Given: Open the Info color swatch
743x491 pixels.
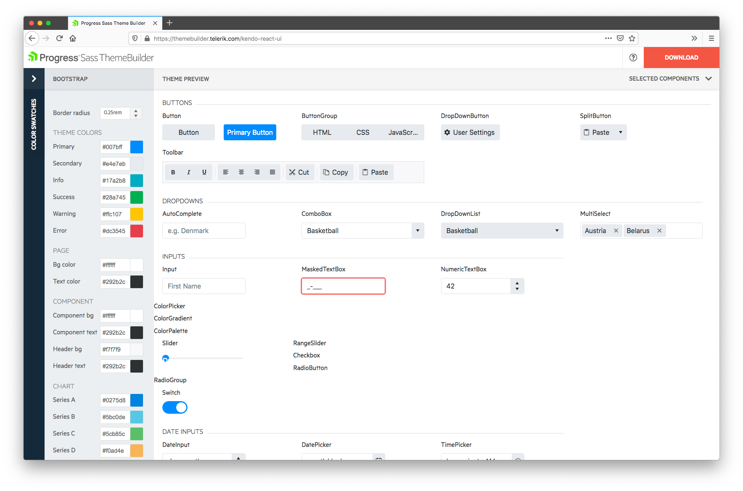Looking at the screenshot, I should click(x=137, y=181).
